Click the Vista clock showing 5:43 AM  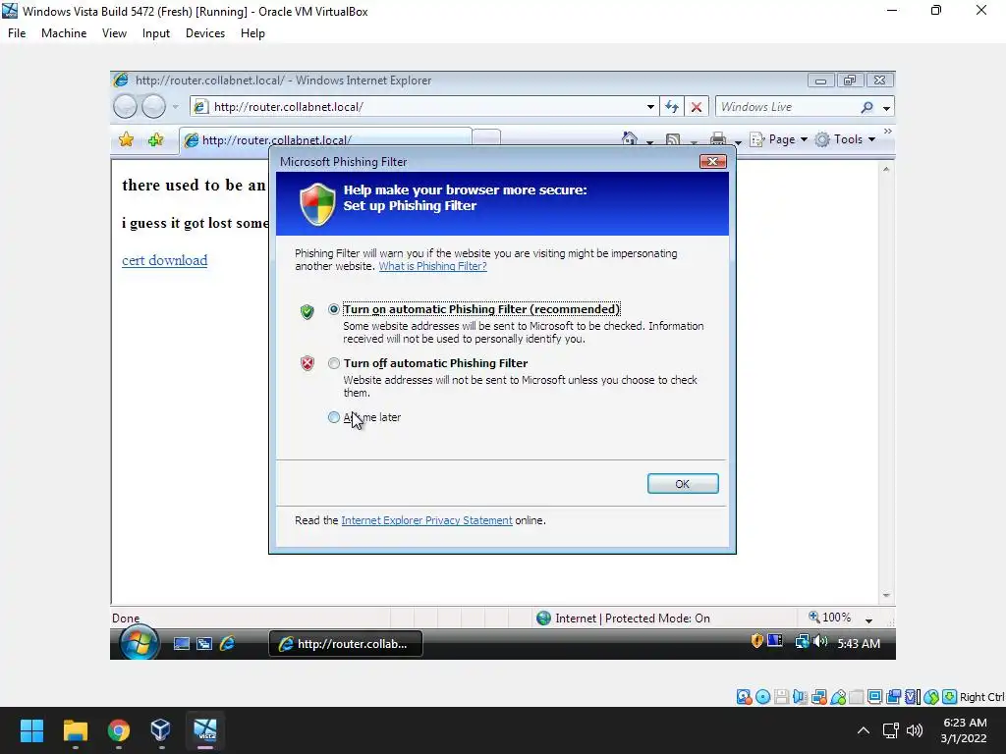pos(859,644)
